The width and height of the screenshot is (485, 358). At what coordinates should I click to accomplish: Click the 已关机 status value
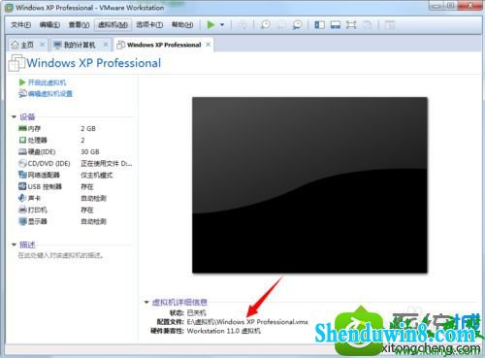[196, 312]
